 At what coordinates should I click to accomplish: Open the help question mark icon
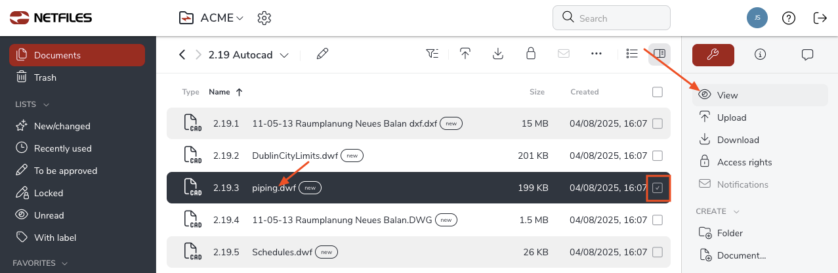[789, 18]
